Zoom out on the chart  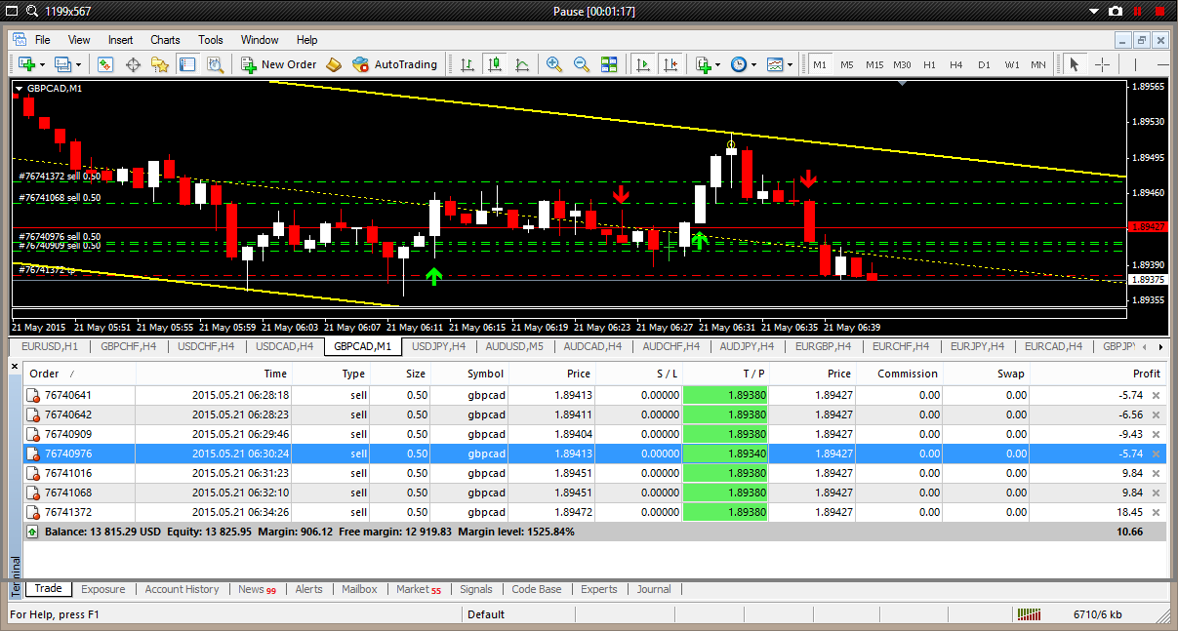point(582,64)
